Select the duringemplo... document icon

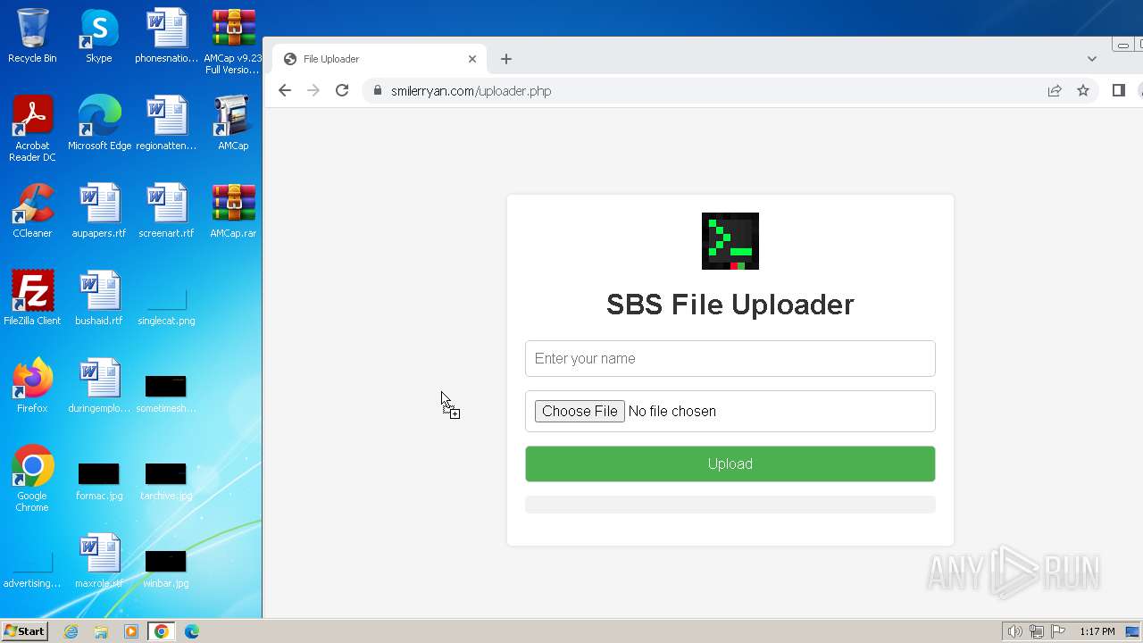coord(98,386)
